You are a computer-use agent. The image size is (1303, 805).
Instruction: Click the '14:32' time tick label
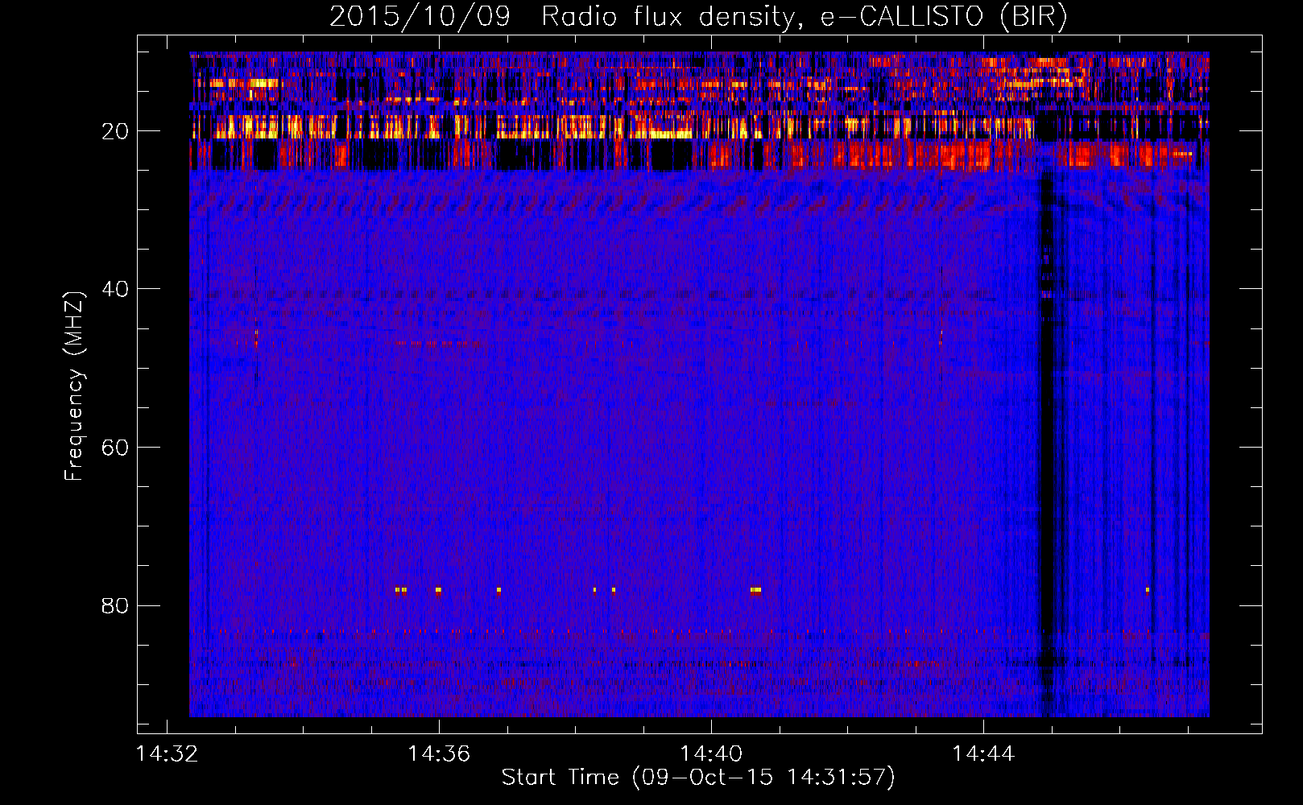pyautogui.click(x=167, y=754)
